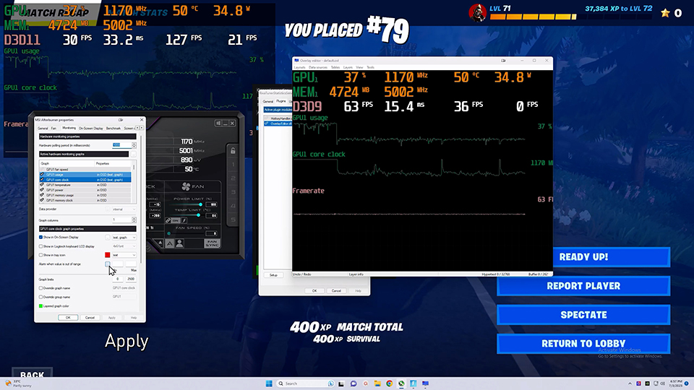Open the Layers menu in Overlay editor

click(x=348, y=67)
